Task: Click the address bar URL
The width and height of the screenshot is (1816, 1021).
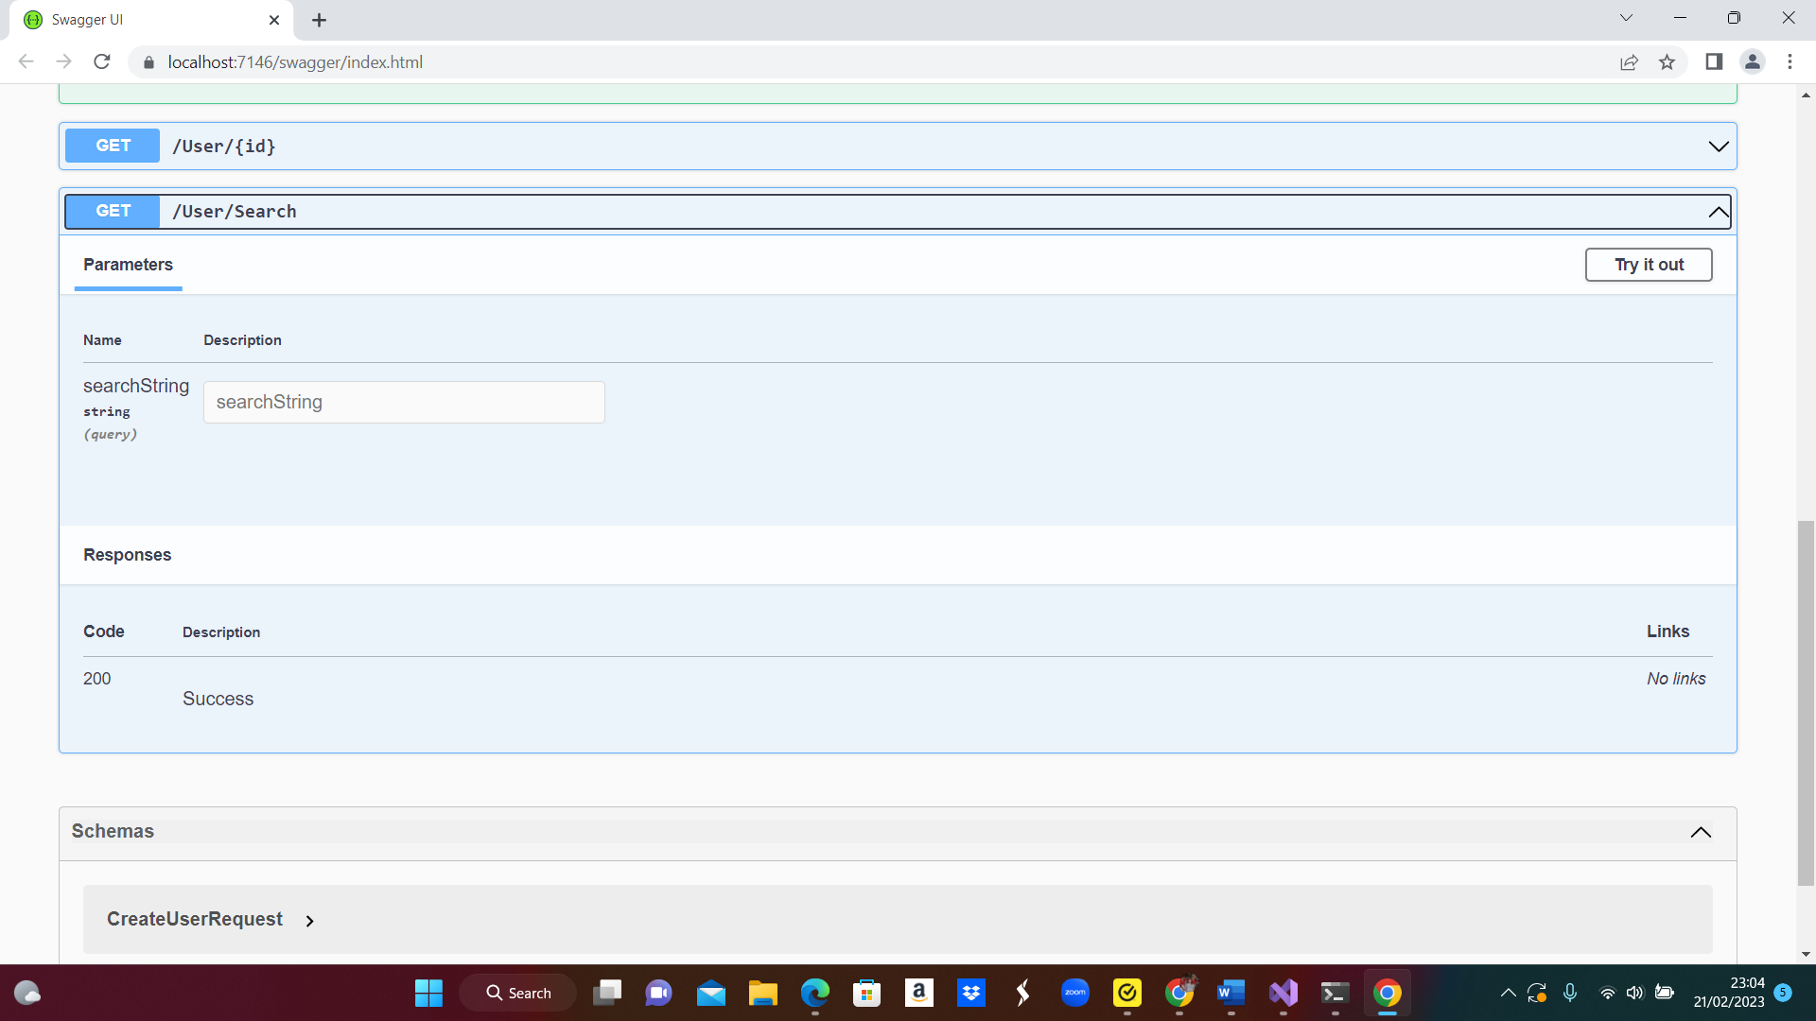Action: [295, 62]
